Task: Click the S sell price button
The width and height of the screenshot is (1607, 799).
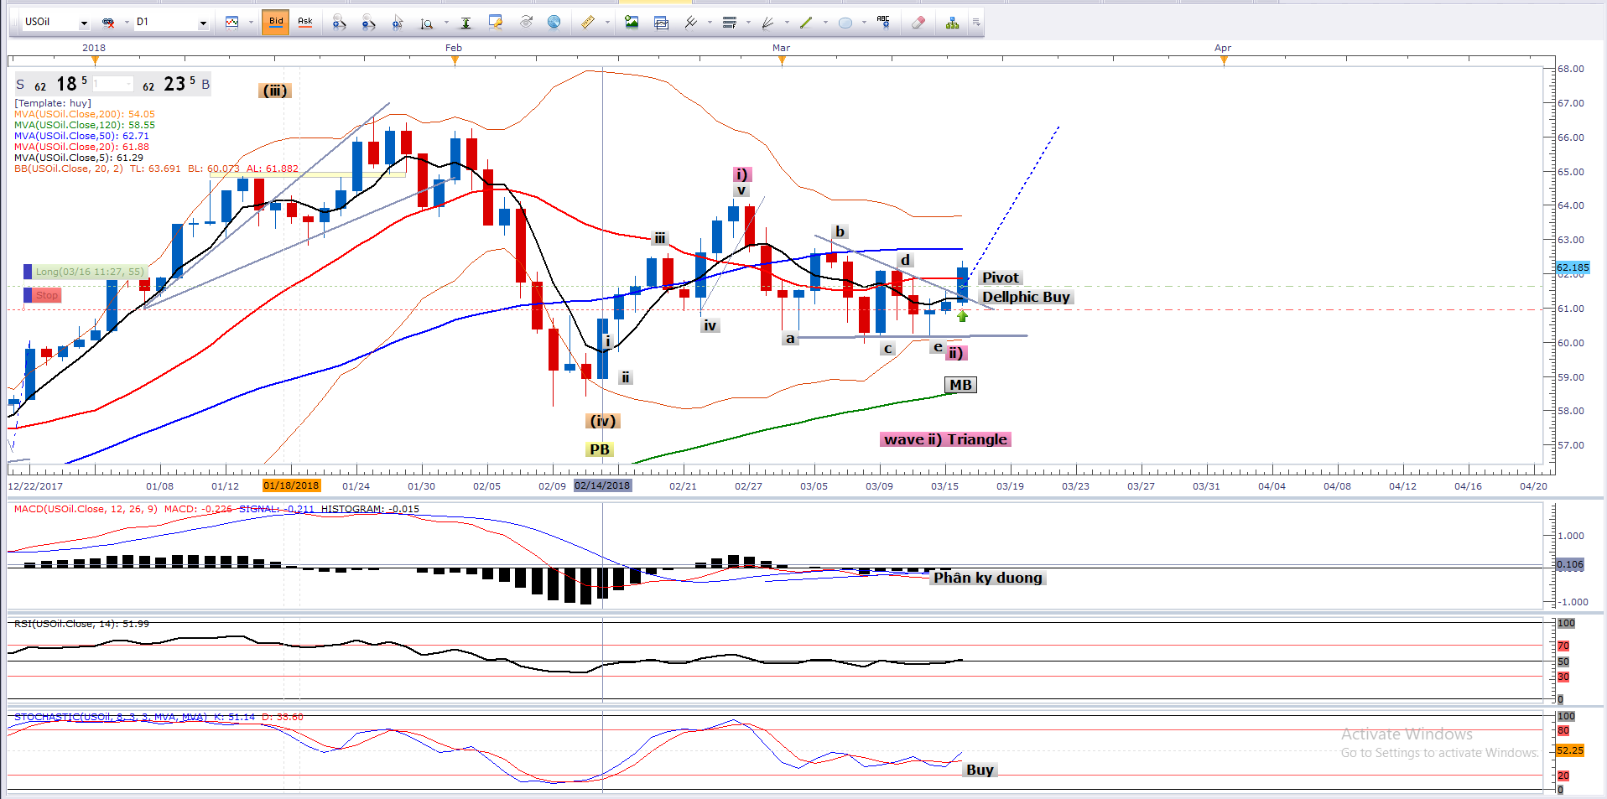Action: click(x=21, y=85)
